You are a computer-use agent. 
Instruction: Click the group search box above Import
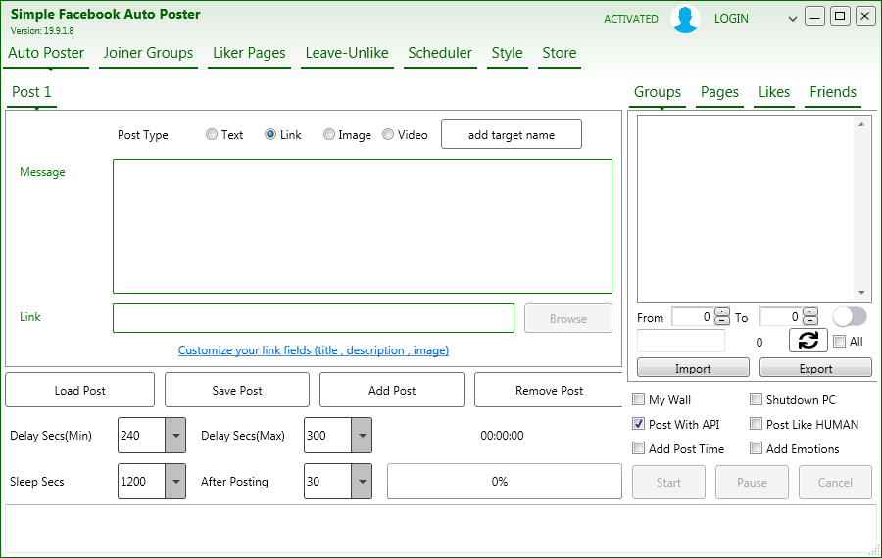tap(681, 341)
